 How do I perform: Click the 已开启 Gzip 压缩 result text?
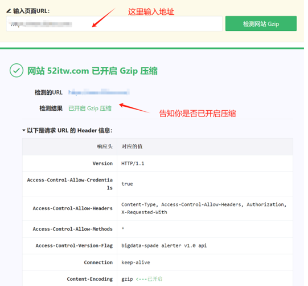pos(90,108)
